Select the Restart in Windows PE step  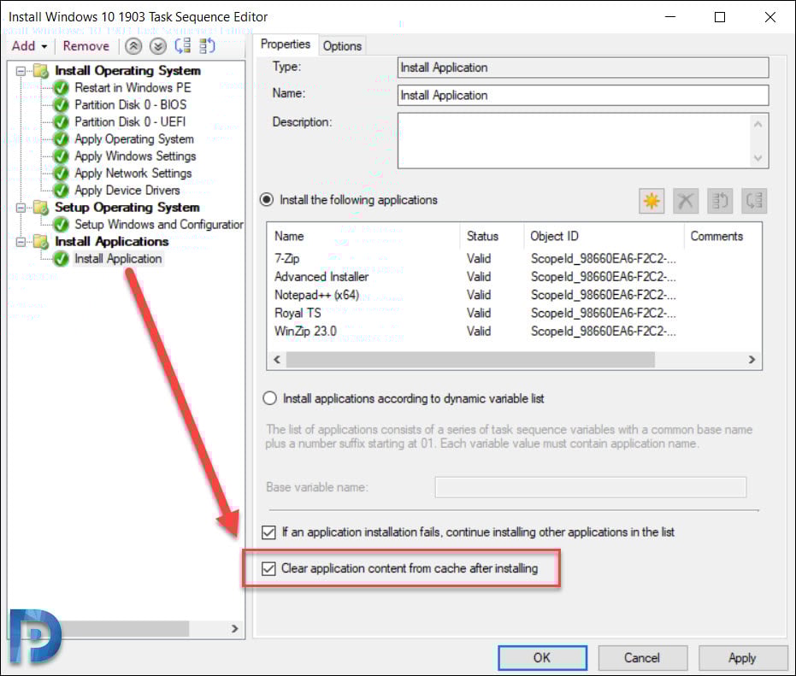click(133, 88)
